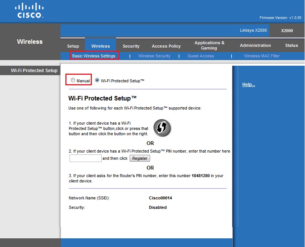Open the Wireless Security subtab
The image size is (305, 247).
(x=154, y=56)
